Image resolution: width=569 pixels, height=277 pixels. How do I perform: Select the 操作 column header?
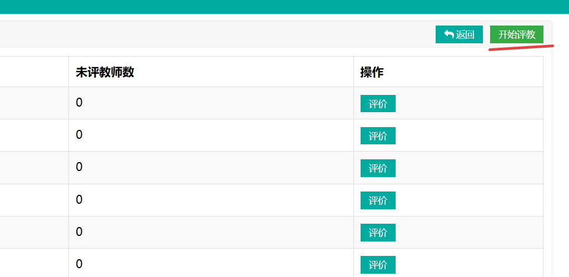[372, 72]
